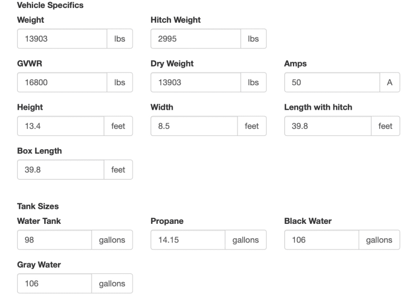Focus the Gray Water input field
The image size is (409, 307).
tap(54, 284)
